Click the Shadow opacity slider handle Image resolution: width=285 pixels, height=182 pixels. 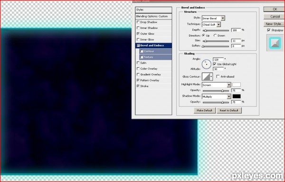coord(222,102)
